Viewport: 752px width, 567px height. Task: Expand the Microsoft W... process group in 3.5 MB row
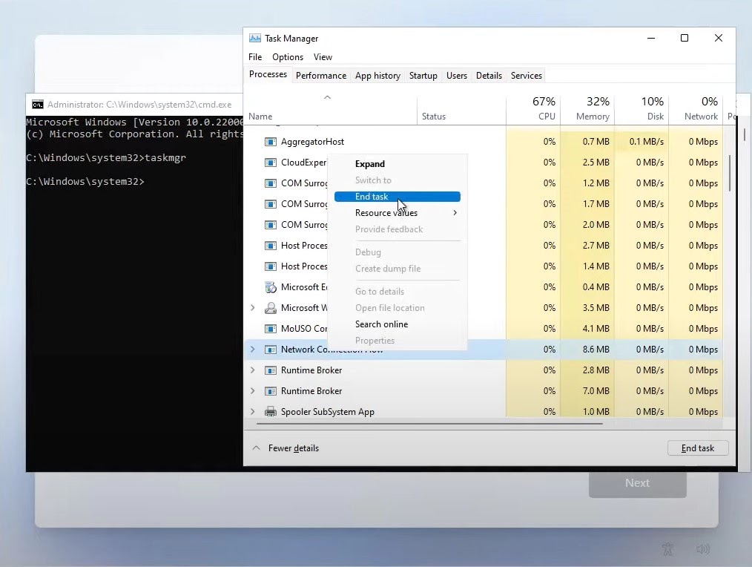[253, 308]
